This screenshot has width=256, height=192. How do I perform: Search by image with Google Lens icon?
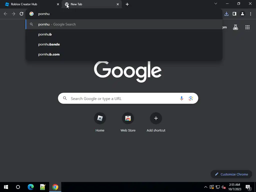pyautogui.click(x=191, y=98)
